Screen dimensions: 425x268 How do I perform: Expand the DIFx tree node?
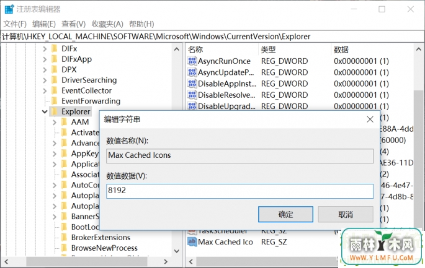pos(45,49)
